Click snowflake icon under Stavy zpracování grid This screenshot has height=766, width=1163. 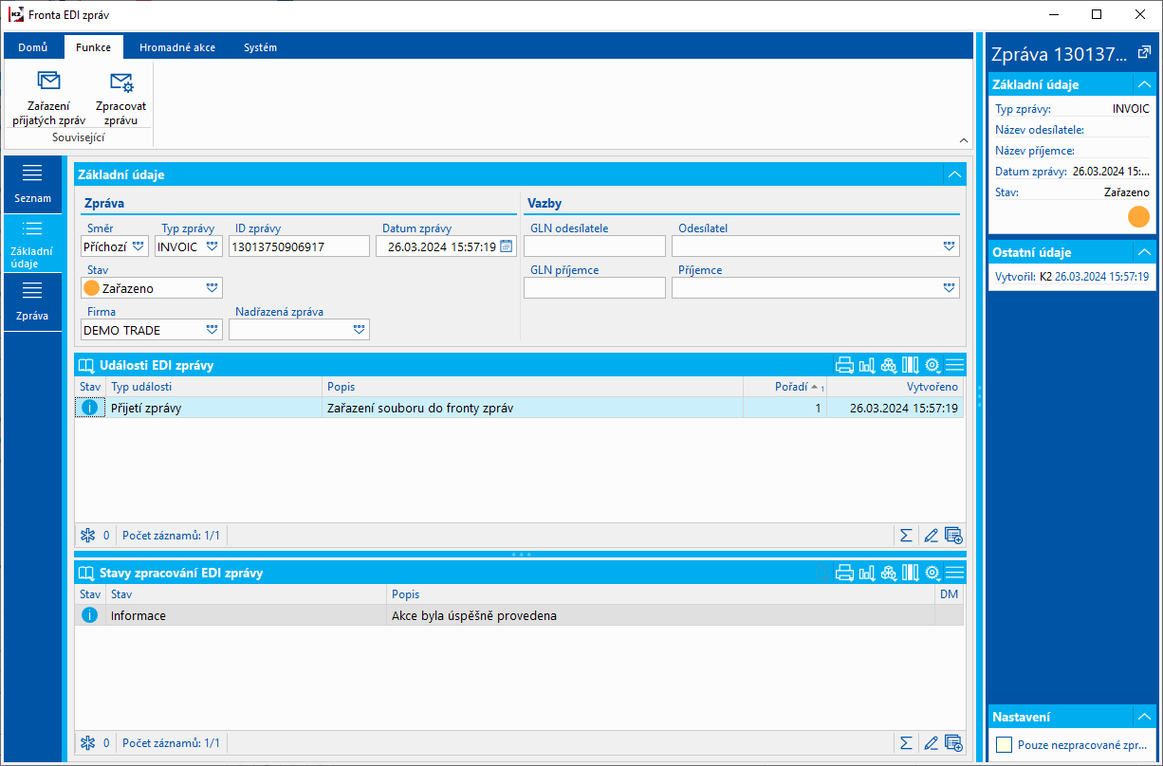point(88,743)
